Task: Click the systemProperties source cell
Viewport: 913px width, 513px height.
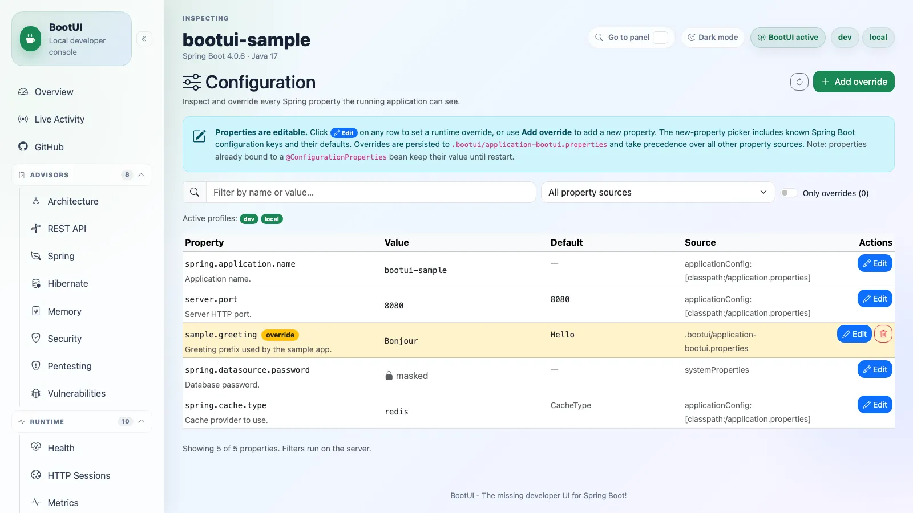Action: pyautogui.click(x=717, y=370)
